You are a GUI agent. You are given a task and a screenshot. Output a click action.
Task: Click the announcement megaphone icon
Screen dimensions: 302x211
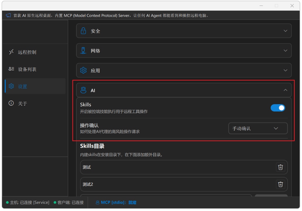(8, 15)
